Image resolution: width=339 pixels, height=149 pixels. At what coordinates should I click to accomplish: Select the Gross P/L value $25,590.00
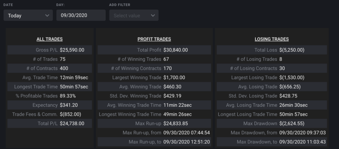[x=72, y=50]
